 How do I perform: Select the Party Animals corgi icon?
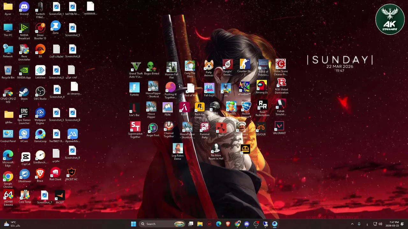[x=209, y=69]
